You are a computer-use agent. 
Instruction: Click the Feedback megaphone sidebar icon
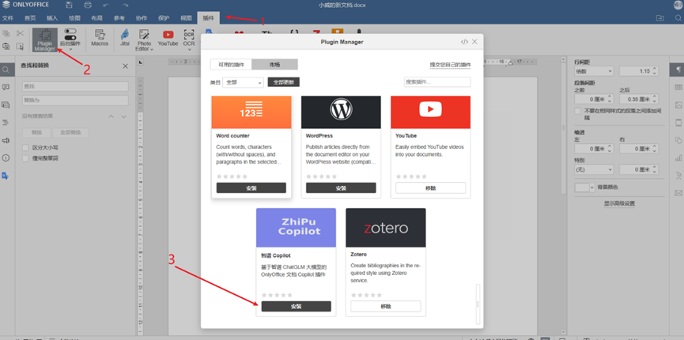6,140
